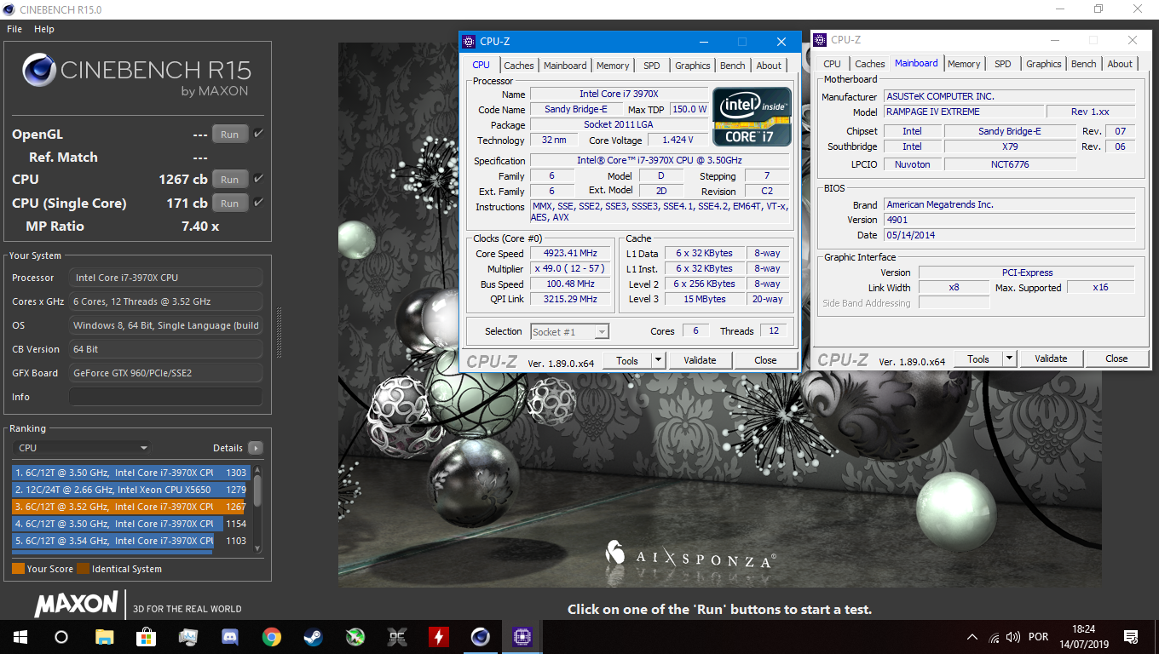The image size is (1159, 654).
Task: Select the orange ranking entry scoring 1267
Action: [130, 507]
